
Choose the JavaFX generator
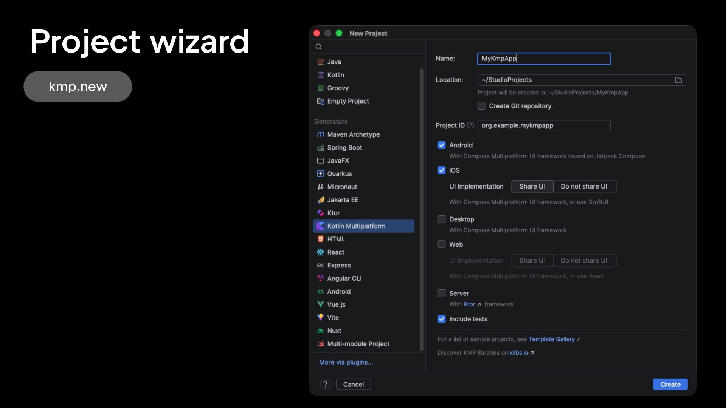click(x=364, y=161)
